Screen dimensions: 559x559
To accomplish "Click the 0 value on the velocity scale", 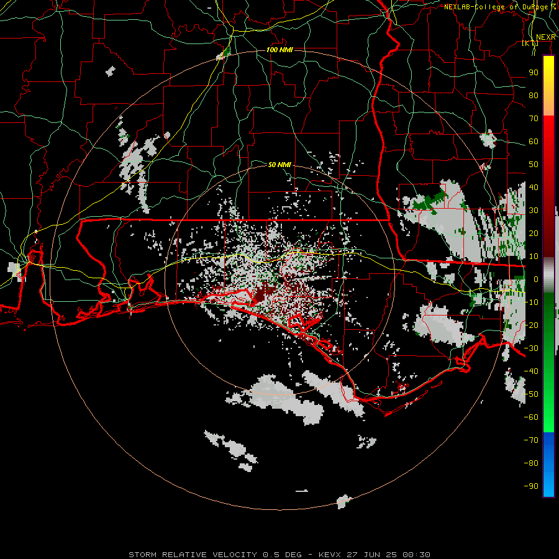I will click(536, 279).
